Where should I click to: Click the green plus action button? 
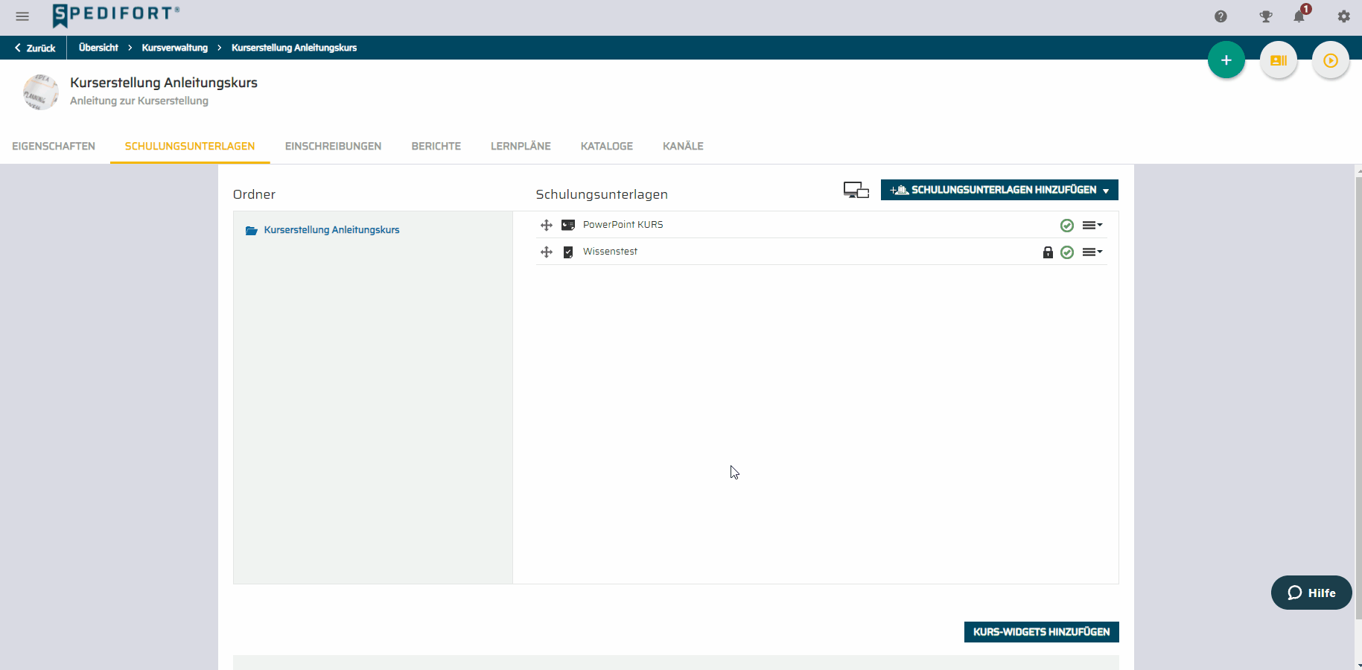1226,60
